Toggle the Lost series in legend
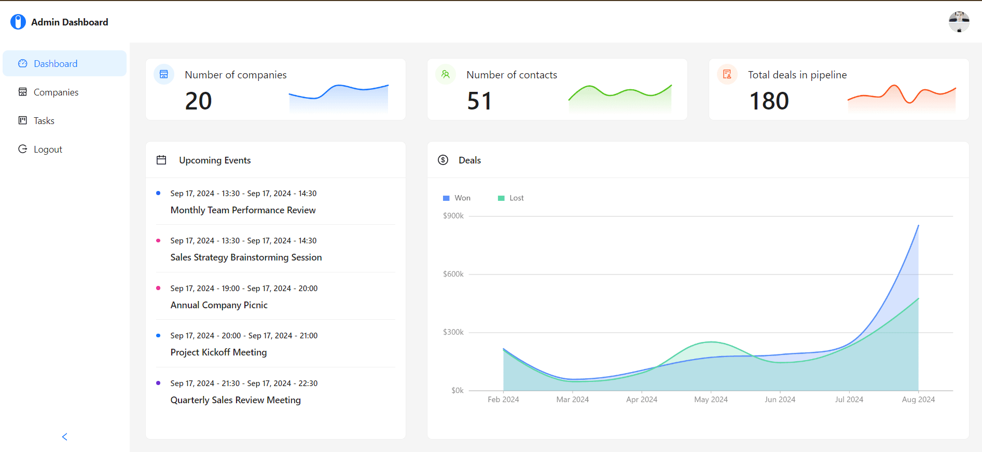The width and height of the screenshot is (982, 452). 511,198
